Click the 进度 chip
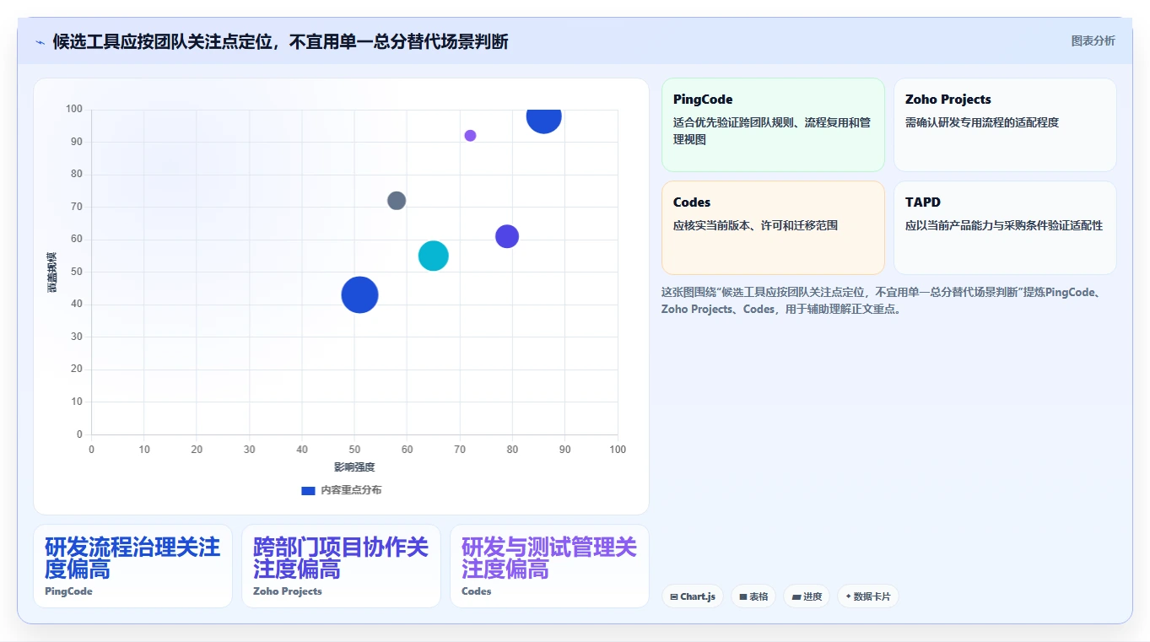The image size is (1150, 642). pos(807,596)
